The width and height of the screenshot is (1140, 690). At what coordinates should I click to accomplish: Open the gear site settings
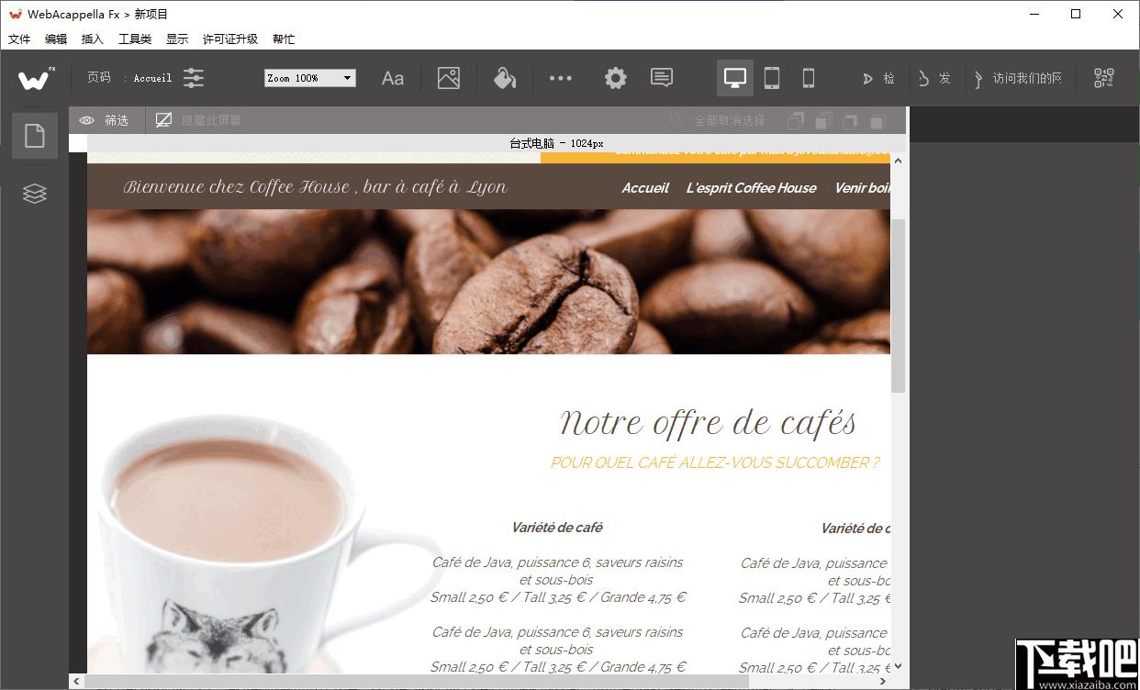(616, 78)
